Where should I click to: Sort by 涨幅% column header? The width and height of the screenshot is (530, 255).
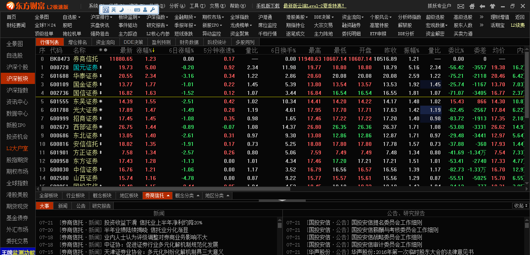[x=145, y=51]
